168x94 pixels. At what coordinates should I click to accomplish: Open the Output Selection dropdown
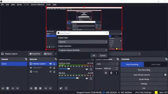pos(82,50)
